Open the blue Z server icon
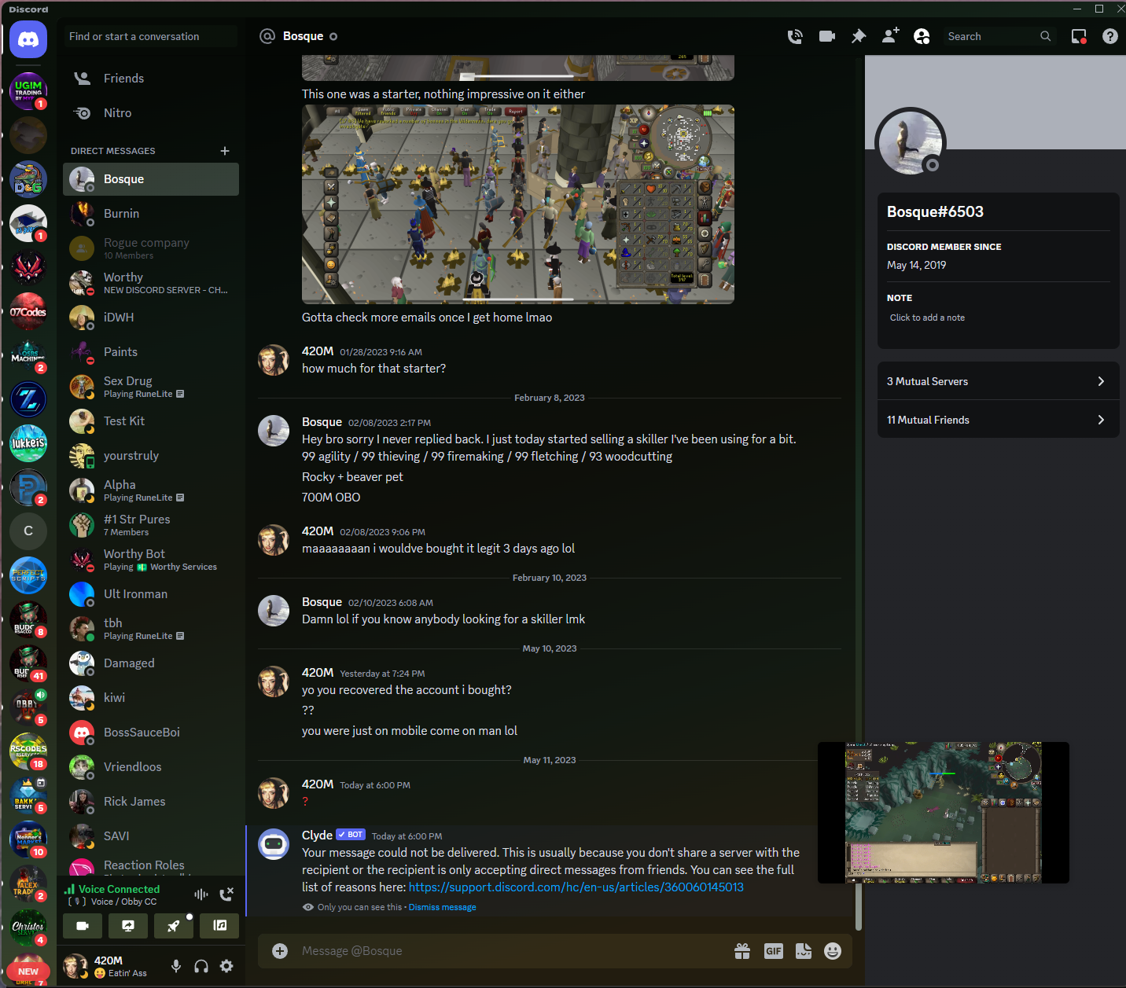1126x988 pixels. coord(28,399)
